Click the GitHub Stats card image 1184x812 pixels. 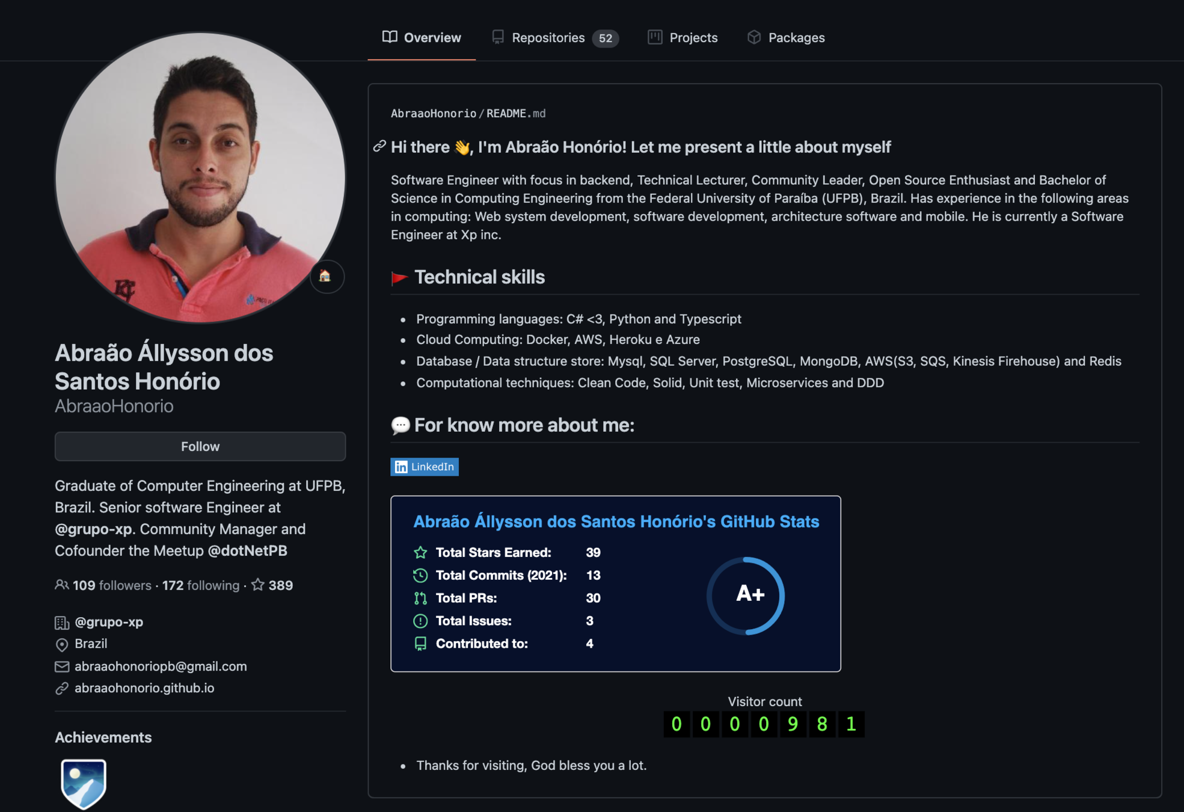[616, 583]
